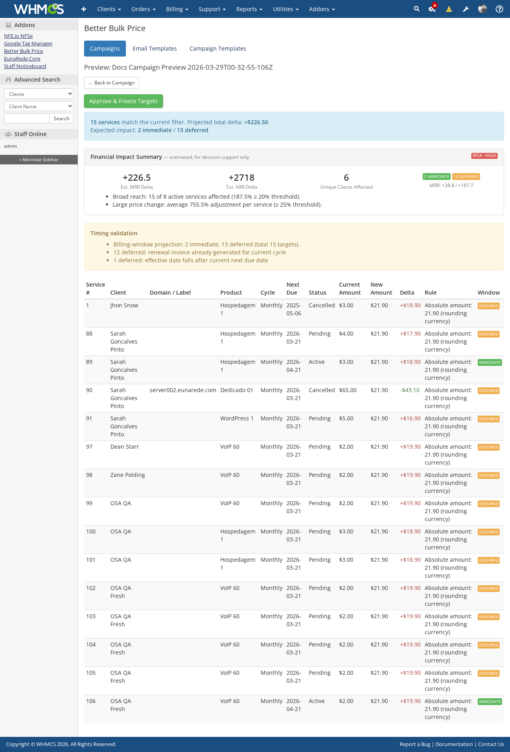Expand the Clients menu
The image size is (510, 752).
click(x=109, y=9)
